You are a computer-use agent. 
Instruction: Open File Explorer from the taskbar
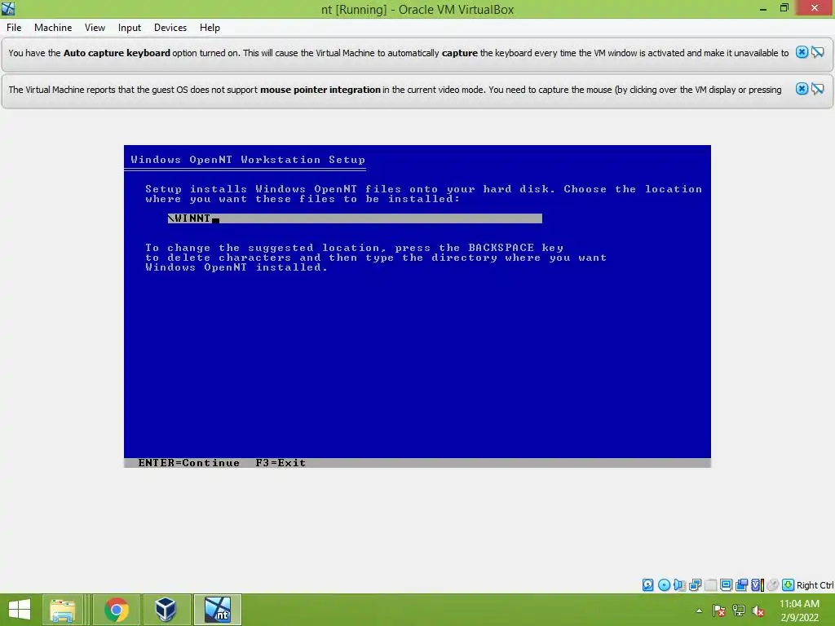point(62,610)
